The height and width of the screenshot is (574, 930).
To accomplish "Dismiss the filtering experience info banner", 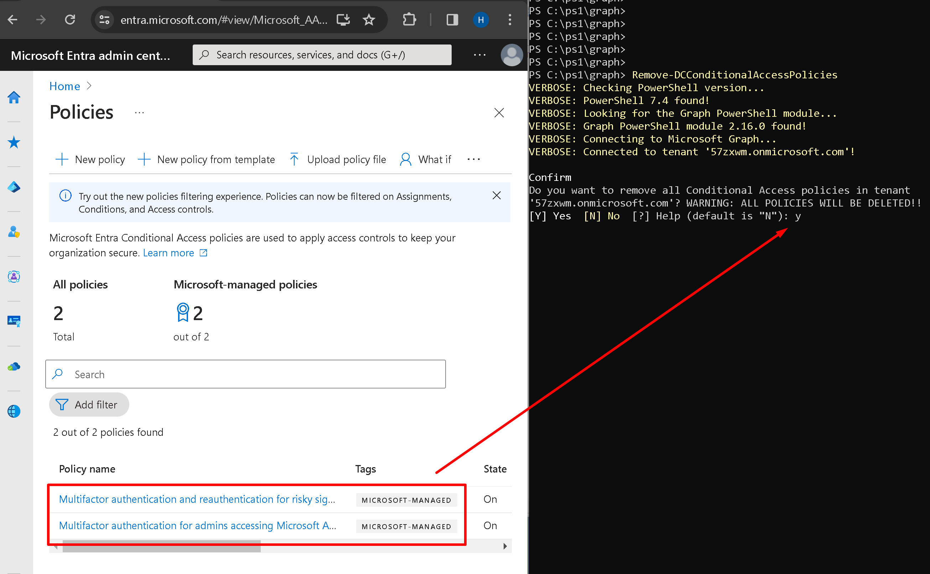I will tap(496, 195).
